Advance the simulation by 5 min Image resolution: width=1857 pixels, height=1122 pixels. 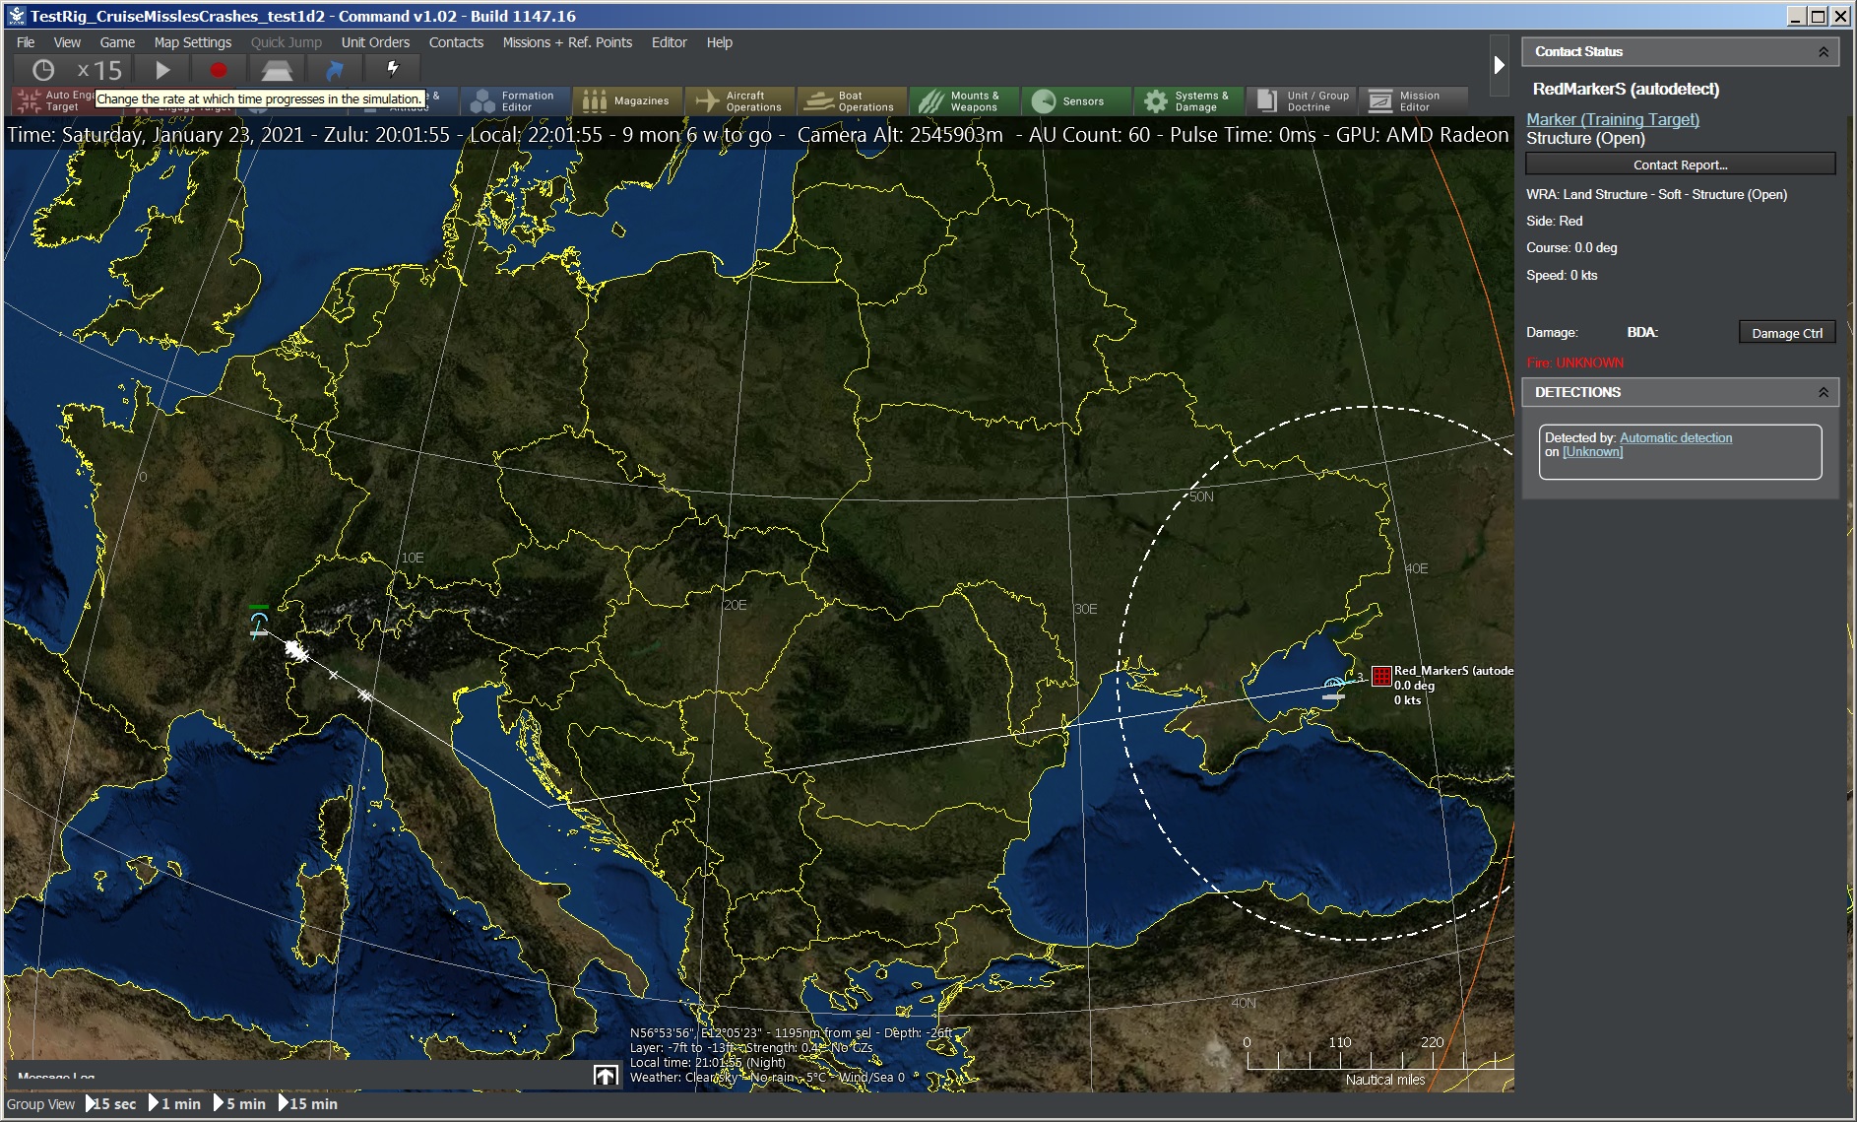pos(239,1104)
